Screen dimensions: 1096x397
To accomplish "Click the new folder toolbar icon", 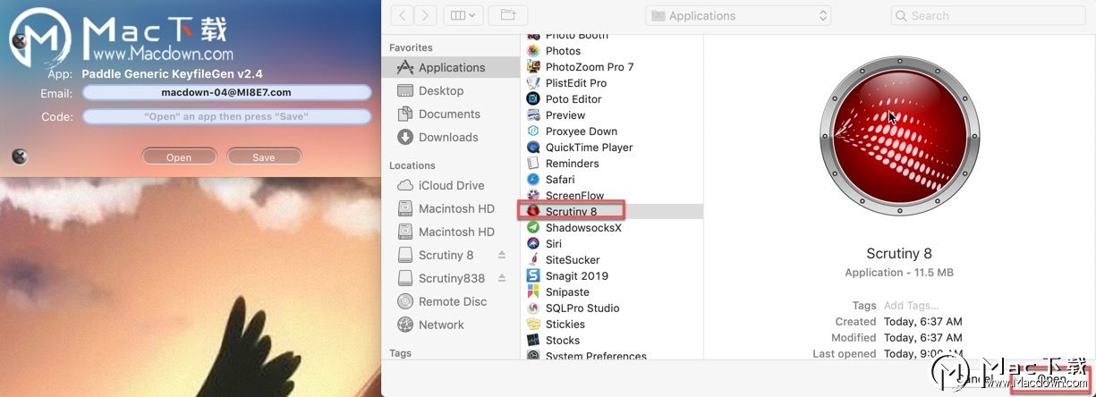I will (508, 15).
